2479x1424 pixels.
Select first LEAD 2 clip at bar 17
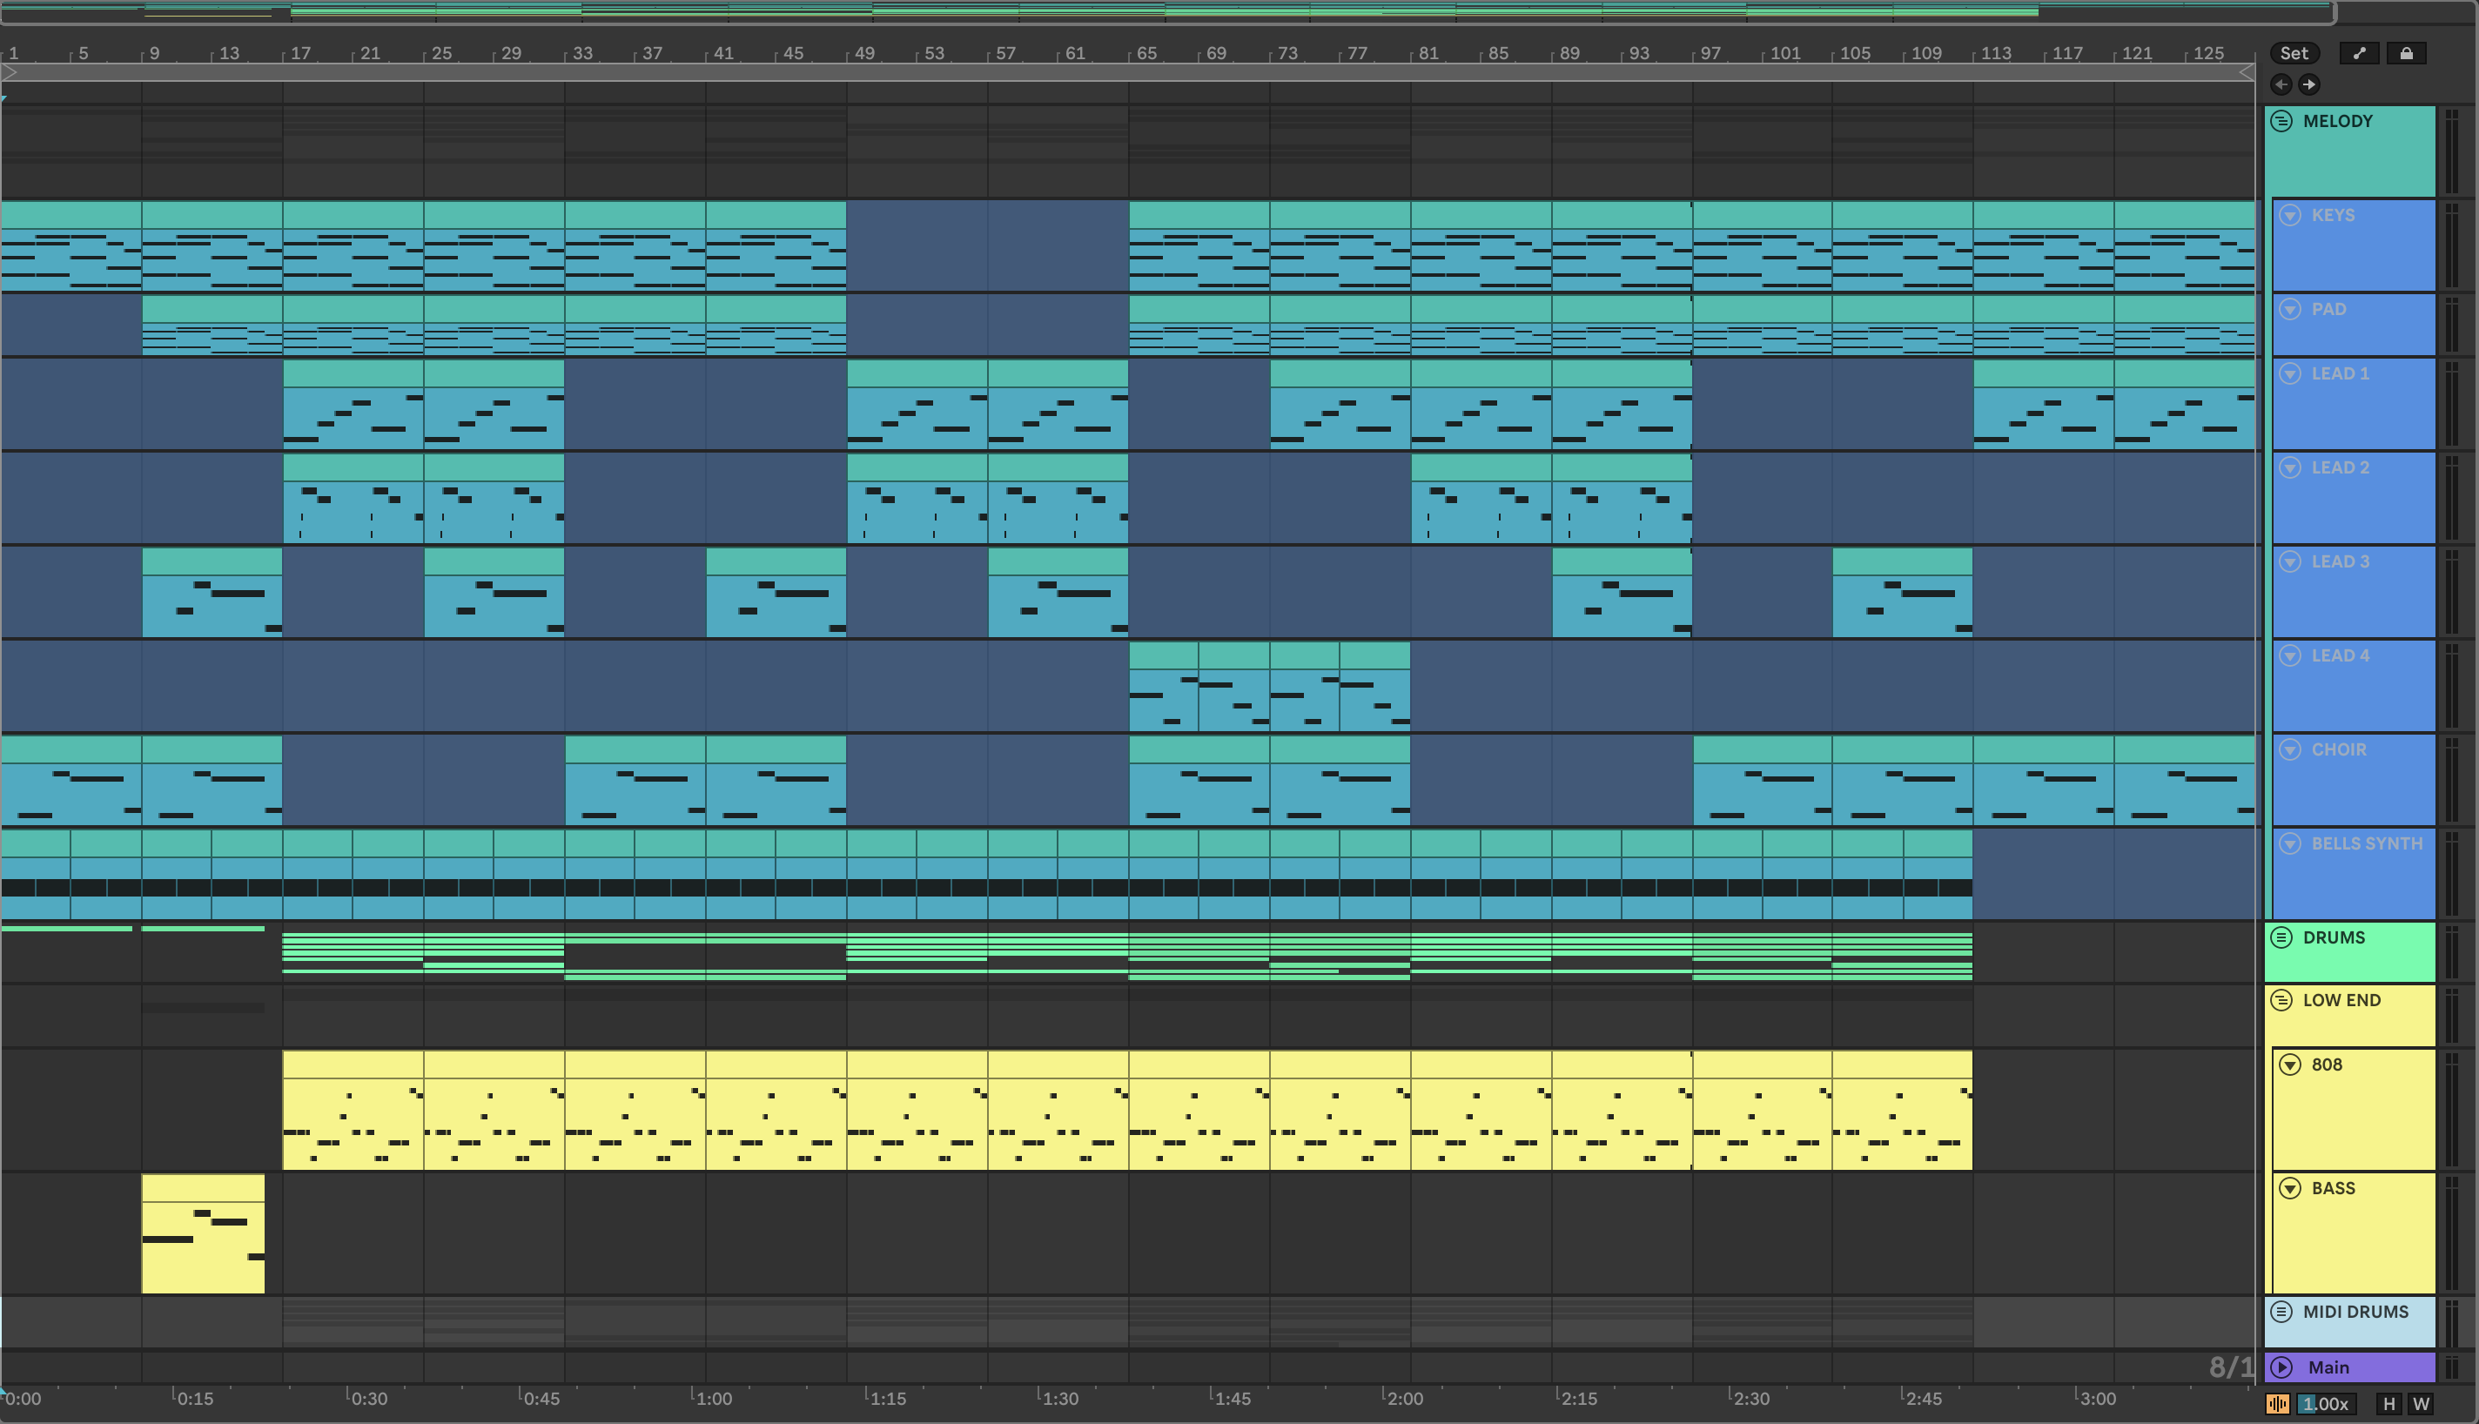tap(353, 499)
